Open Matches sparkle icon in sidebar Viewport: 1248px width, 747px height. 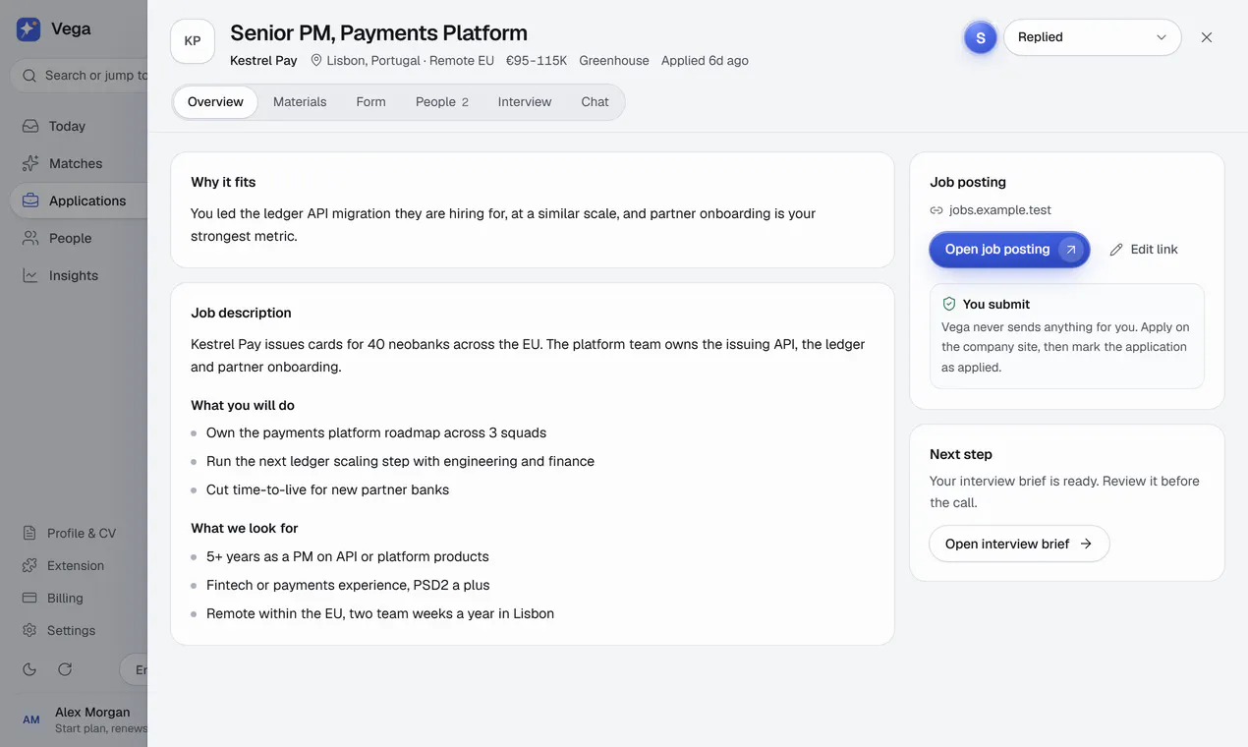click(x=30, y=163)
